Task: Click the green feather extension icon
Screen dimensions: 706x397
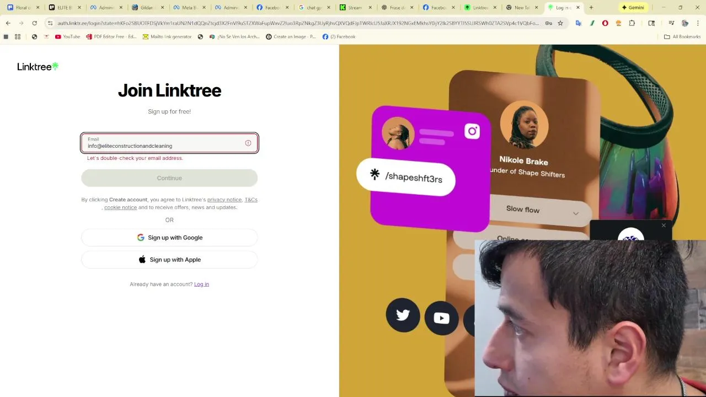Action: (592, 23)
